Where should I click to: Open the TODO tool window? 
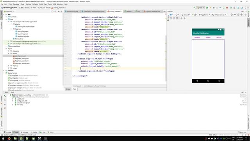coord(51,132)
